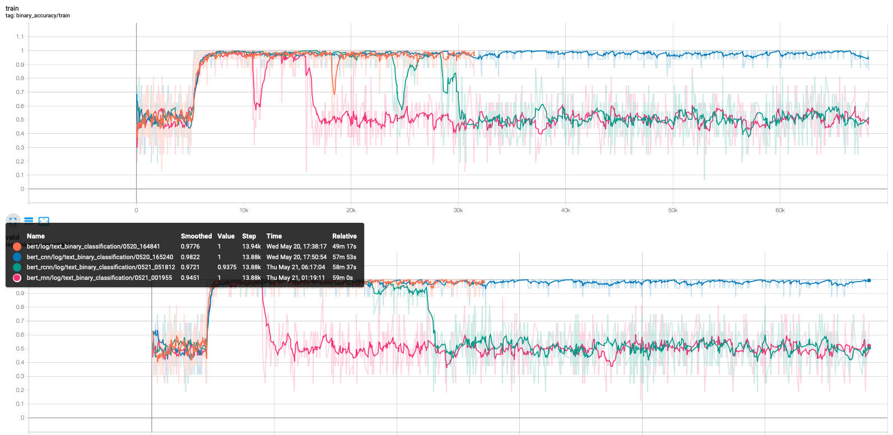
Task: Click the train chart title
Action: coord(12,8)
